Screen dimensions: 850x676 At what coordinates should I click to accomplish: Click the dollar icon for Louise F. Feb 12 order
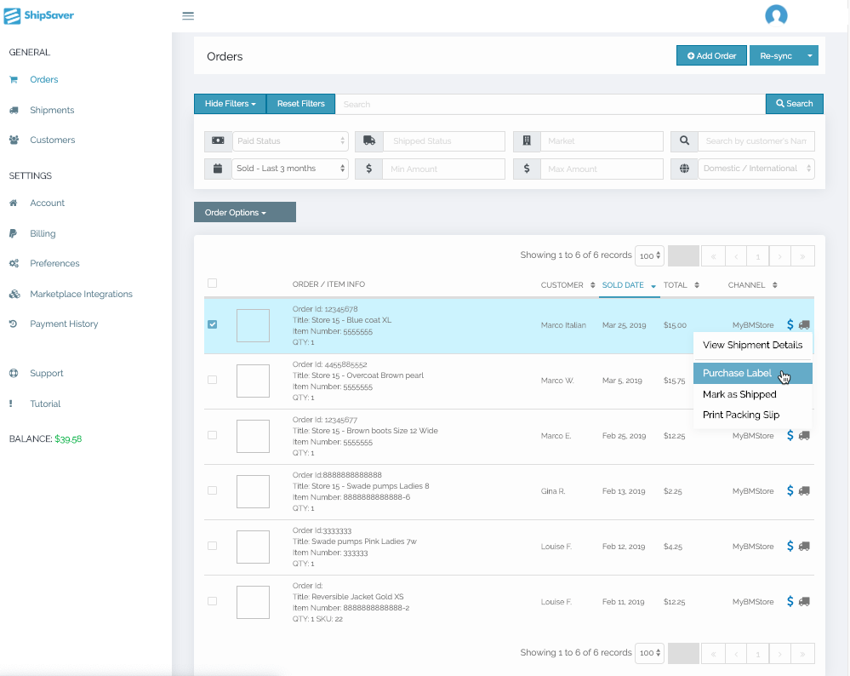tap(790, 546)
